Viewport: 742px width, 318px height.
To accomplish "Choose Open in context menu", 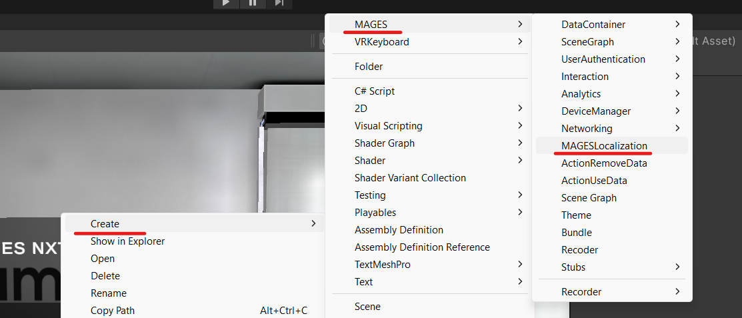I will pos(194,259).
